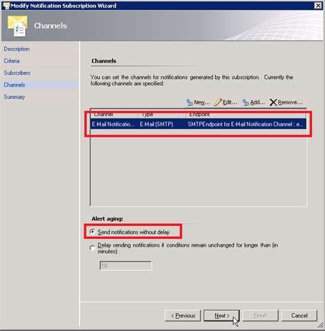The height and width of the screenshot is (331, 325).
Task: Click the Remove X icon
Action: pos(273,102)
